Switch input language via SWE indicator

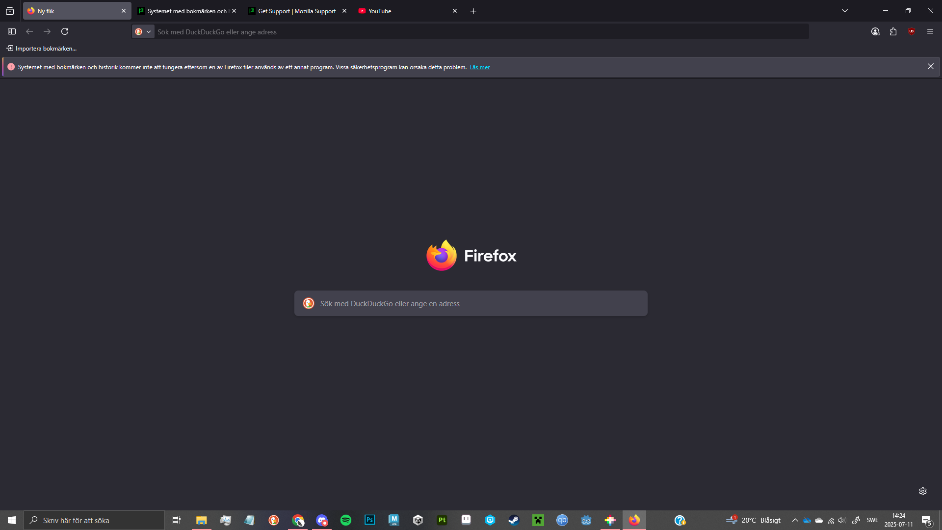click(872, 520)
